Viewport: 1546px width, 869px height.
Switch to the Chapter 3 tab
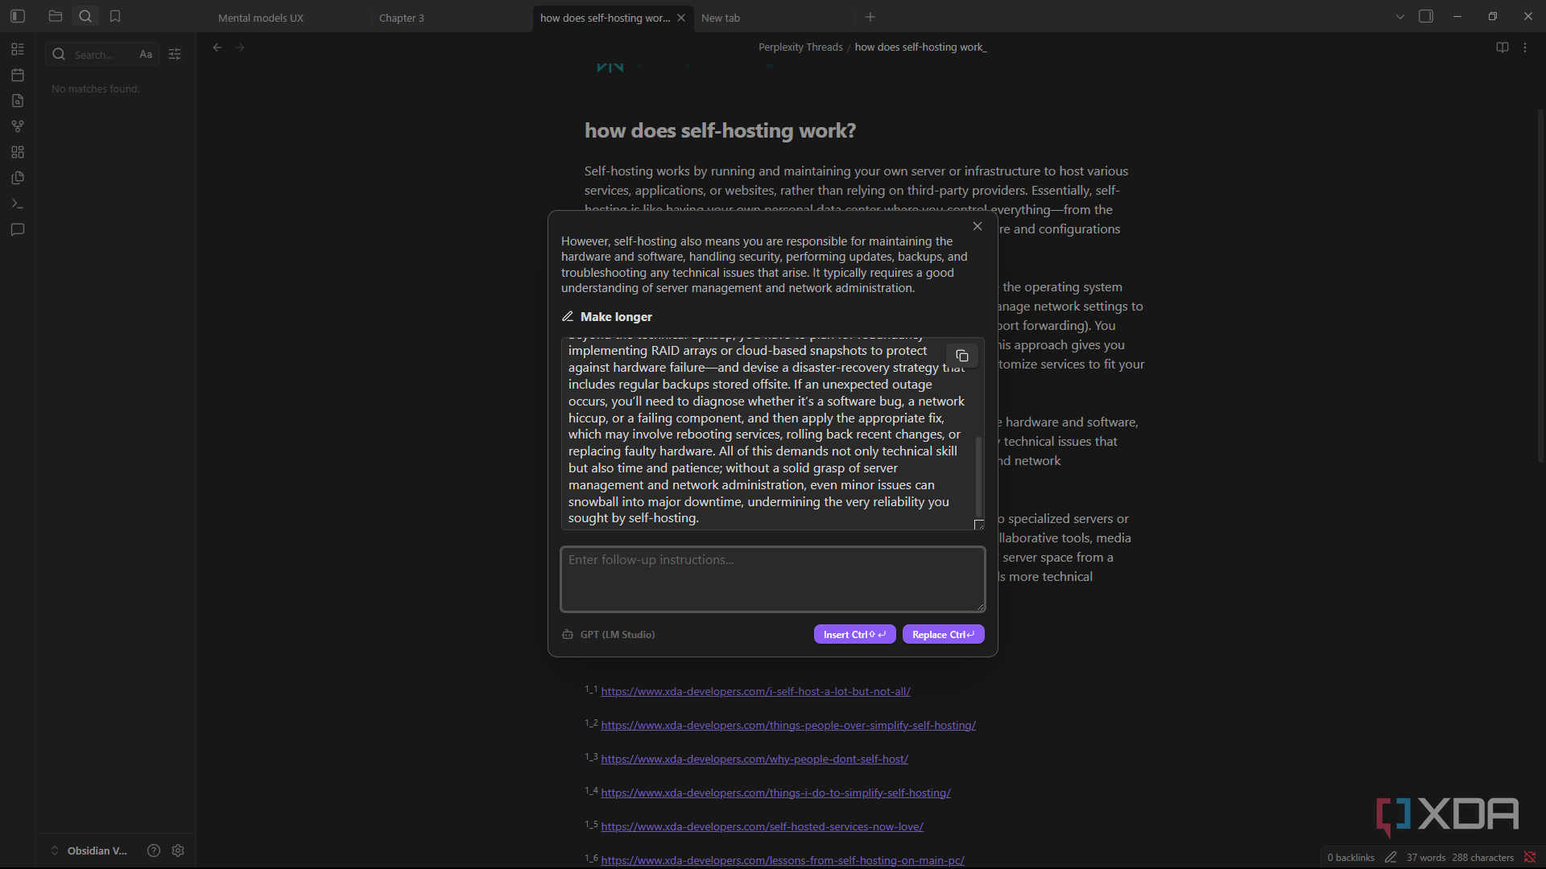point(401,18)
